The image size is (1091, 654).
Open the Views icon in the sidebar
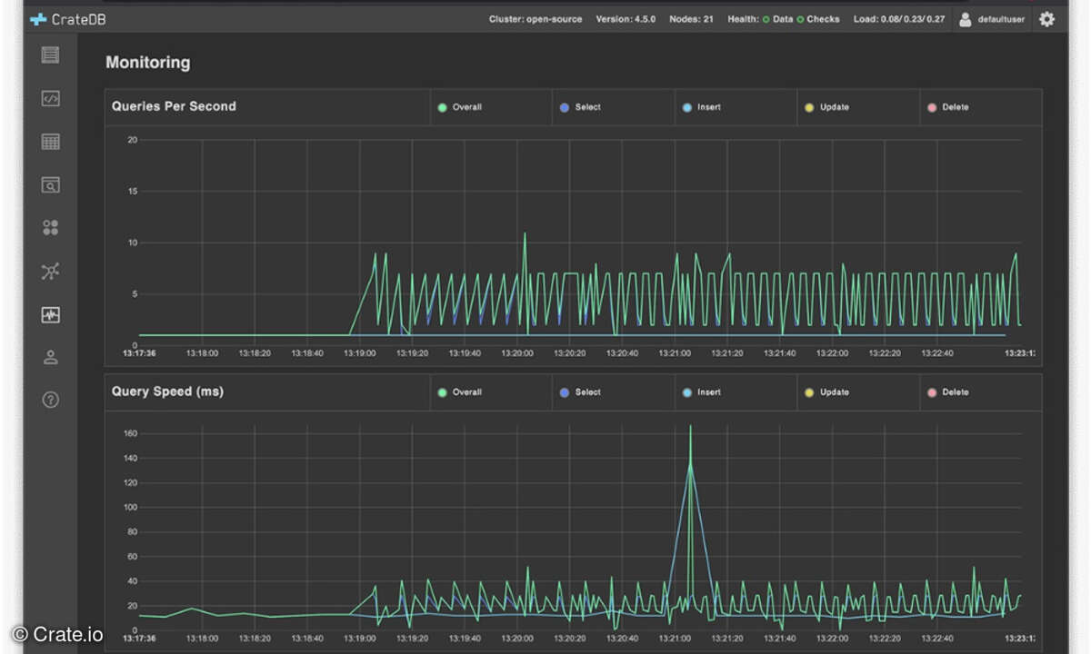(51, 185)
